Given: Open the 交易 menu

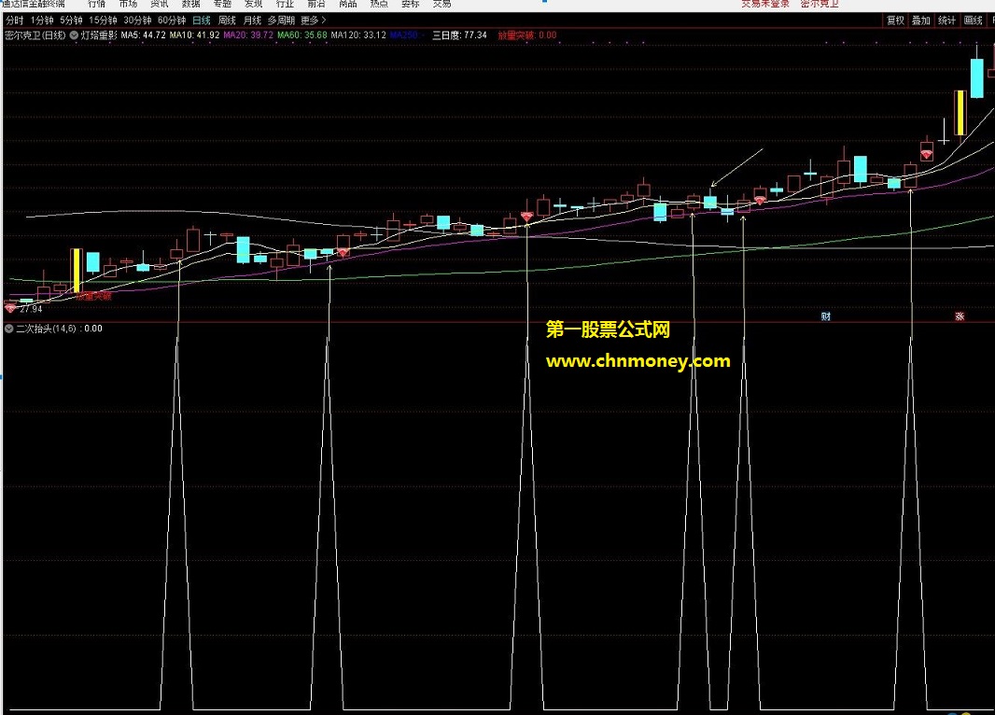Looking at the screenshot, I should [441, 3].
